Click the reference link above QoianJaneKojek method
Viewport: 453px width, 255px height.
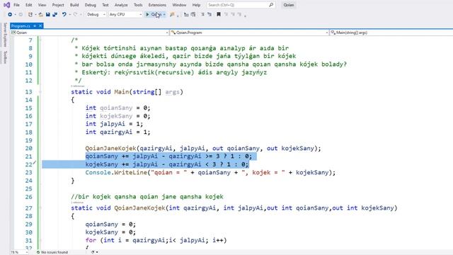point(77,203)
